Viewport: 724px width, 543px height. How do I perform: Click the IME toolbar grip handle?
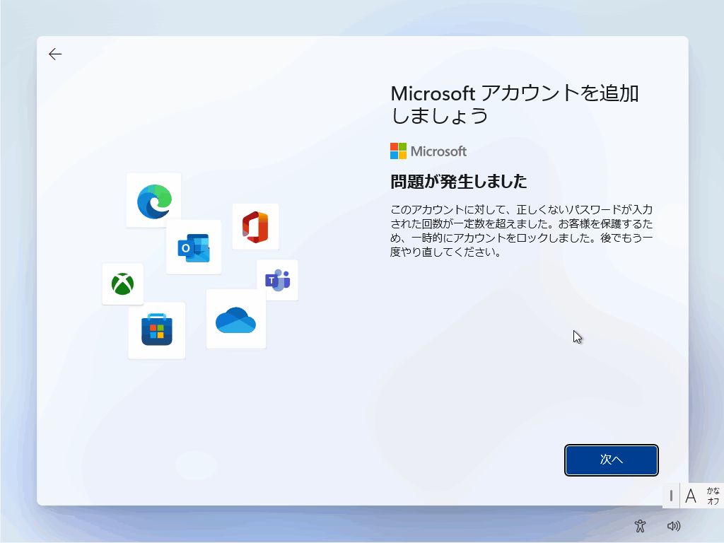671,496
